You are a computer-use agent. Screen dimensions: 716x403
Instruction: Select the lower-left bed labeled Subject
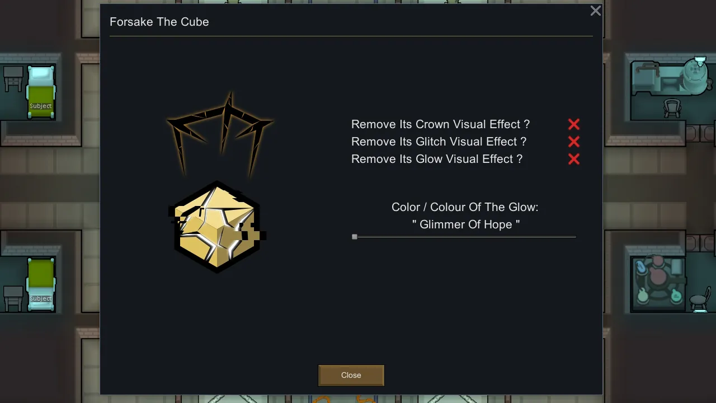(x=41, y=283)
